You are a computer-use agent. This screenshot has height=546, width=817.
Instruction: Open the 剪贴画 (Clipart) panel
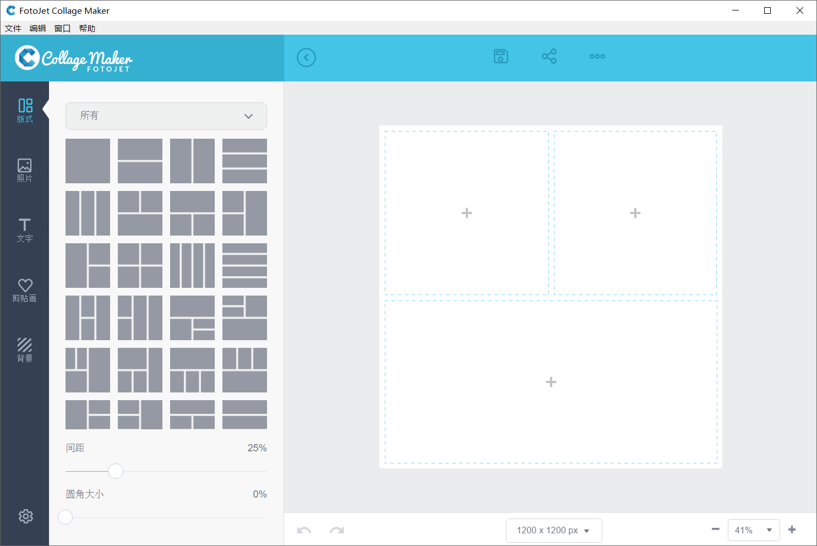pos(25,290)
